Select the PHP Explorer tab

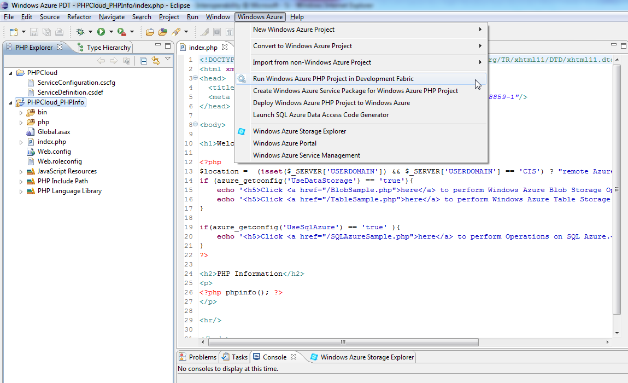pyautogui.click(x=34, y=47)
